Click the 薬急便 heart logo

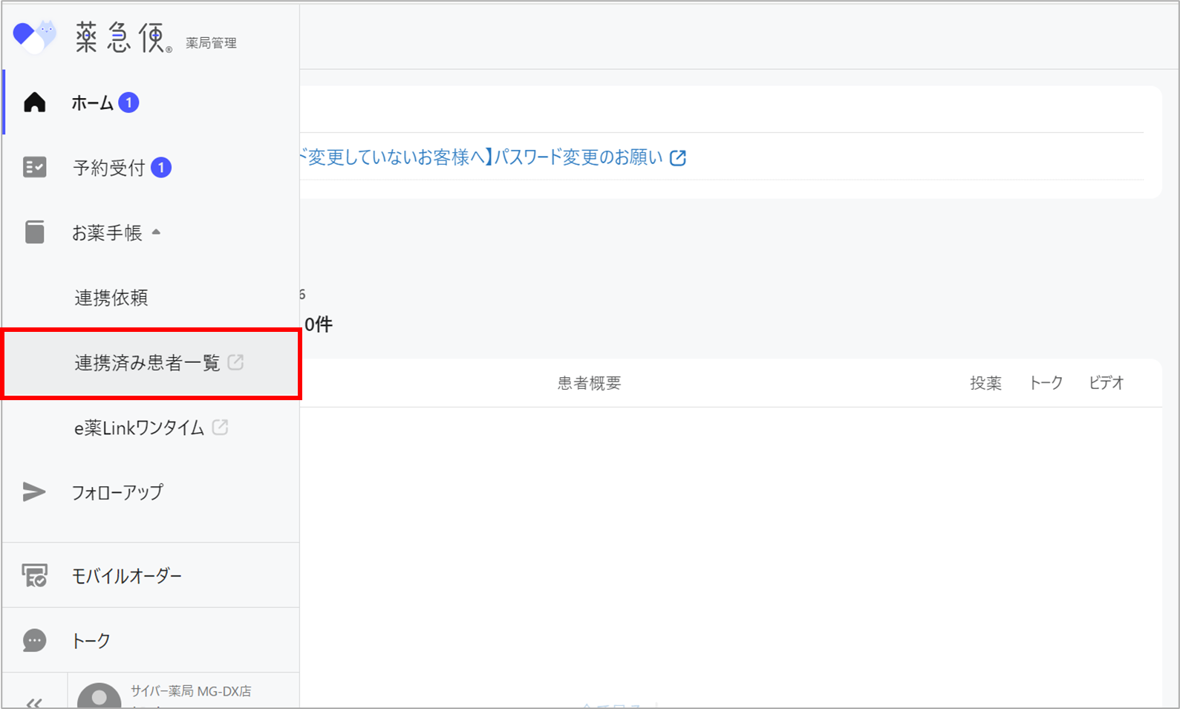[34, 36]
